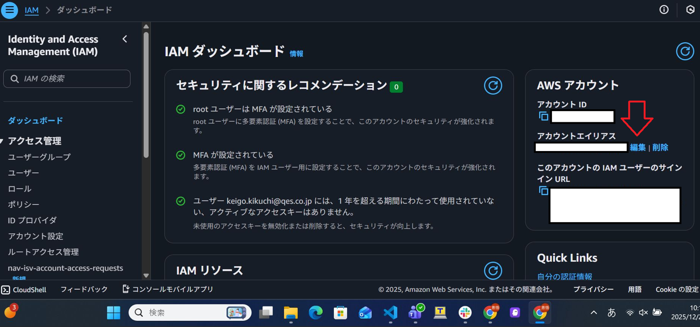
Task: Open CloudShell from the footer
Action: point(24,289)
